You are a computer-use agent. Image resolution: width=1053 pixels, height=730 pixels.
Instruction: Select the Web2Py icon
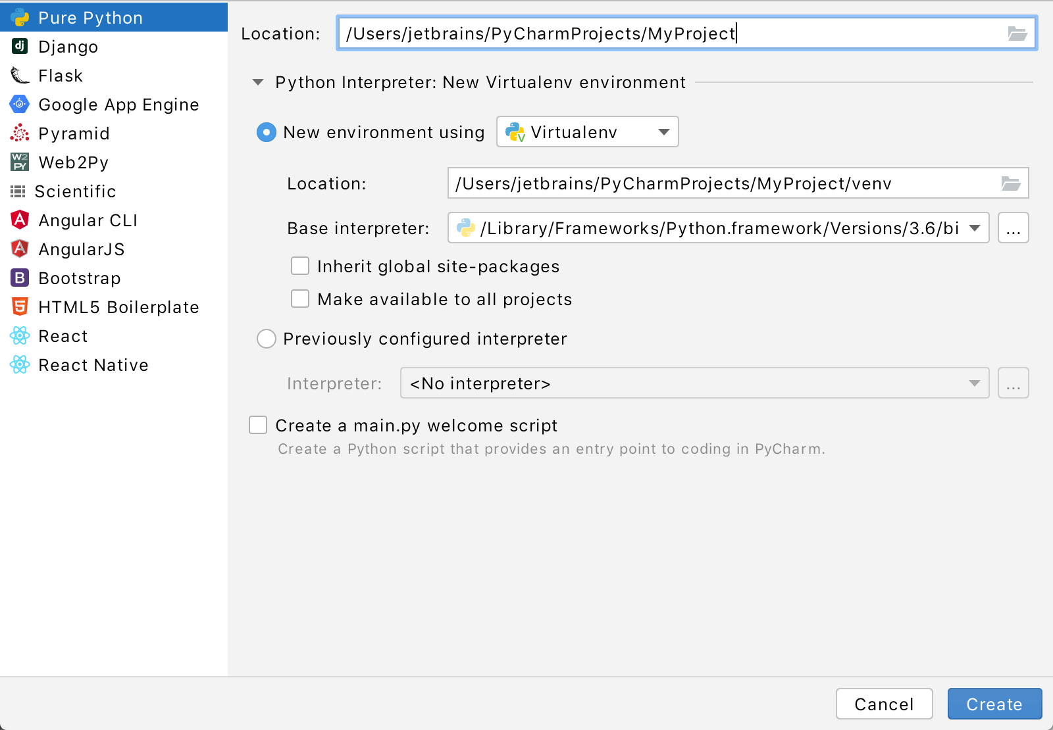pos(19,162)
